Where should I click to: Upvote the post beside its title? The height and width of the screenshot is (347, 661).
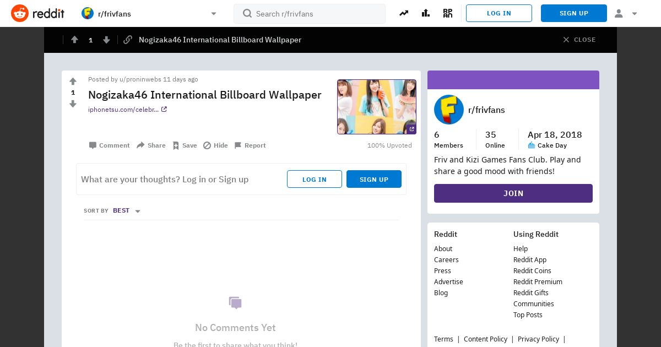tap(73, 82)
